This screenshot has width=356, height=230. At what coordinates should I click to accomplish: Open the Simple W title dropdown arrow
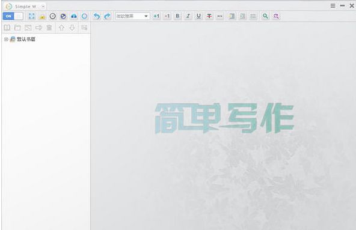[x=43, y=7]
